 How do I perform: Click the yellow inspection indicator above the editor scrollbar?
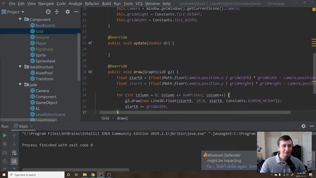click(314, 9)
